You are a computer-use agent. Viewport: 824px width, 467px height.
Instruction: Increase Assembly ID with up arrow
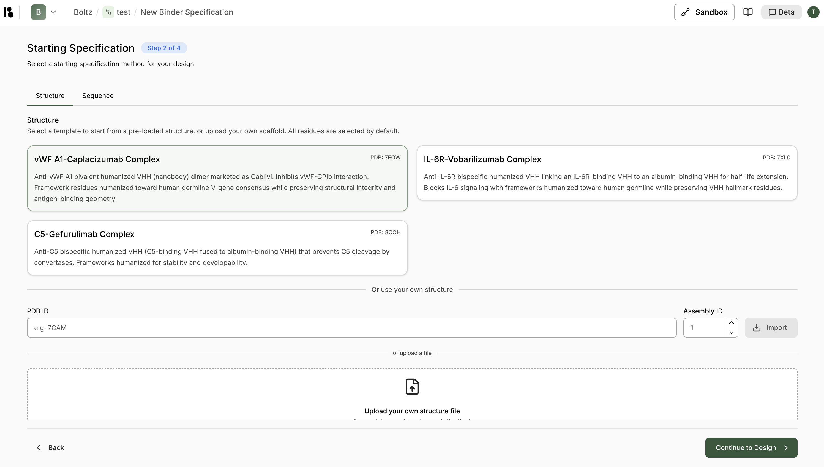point(731,323)
